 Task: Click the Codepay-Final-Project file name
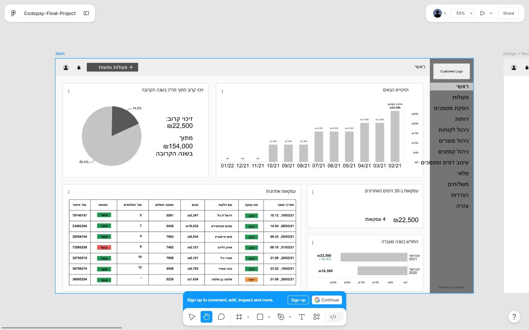click(50, 13)
